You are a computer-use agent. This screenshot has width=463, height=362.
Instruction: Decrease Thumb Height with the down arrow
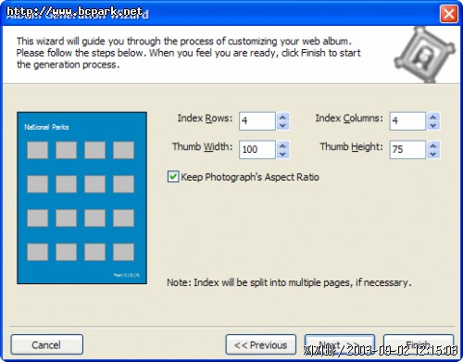(433, 154)
